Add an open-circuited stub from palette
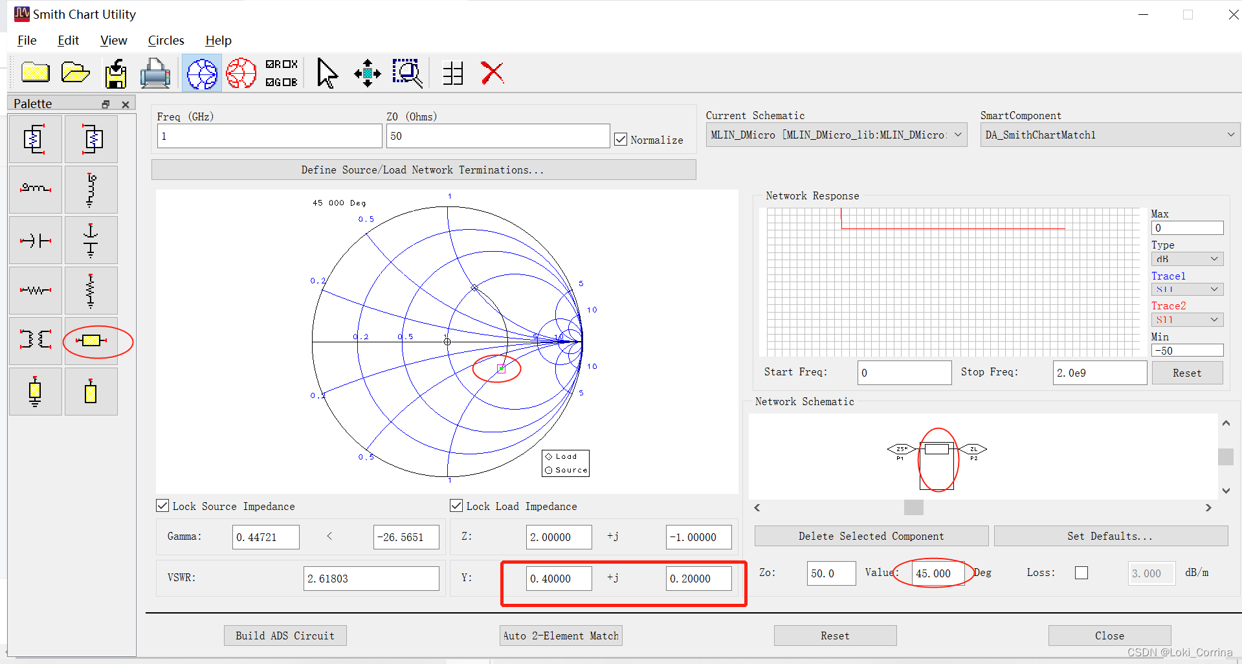Viewport: 1242px width, 664px height. (x=91, y=392)
